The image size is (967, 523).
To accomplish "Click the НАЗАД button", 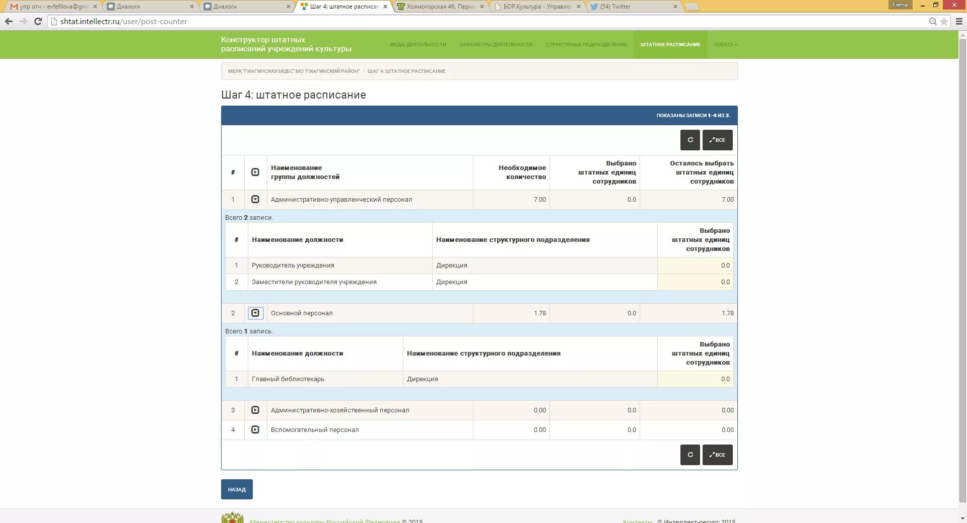I will (237, 489).
